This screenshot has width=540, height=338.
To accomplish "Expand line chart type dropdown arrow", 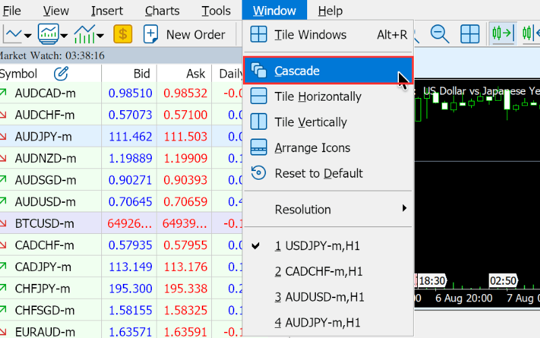I will point(28,35).
